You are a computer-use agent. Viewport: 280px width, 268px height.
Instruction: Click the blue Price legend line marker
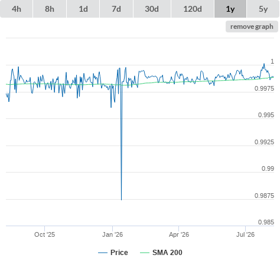103,253
